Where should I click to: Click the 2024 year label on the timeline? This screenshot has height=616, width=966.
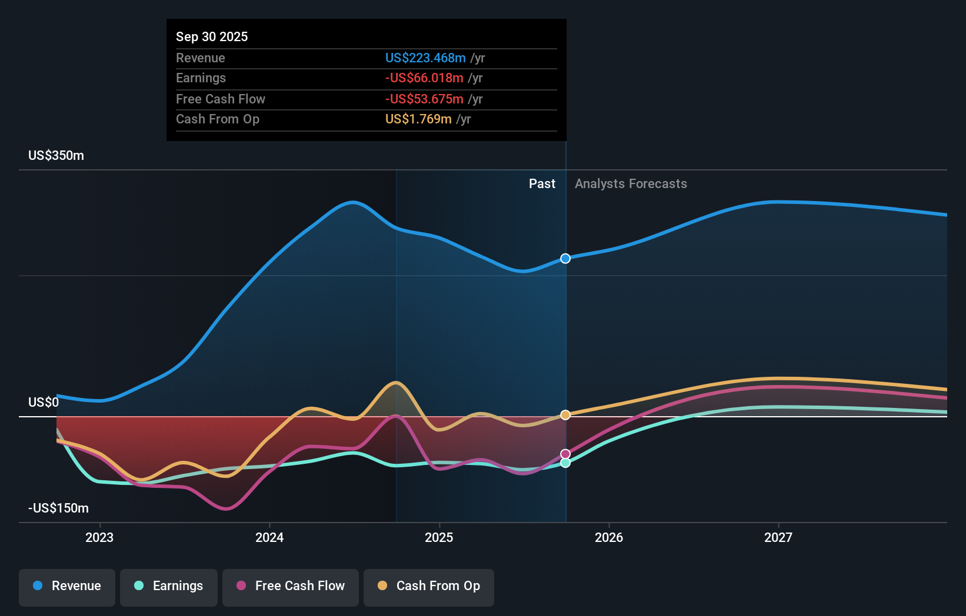269,537
